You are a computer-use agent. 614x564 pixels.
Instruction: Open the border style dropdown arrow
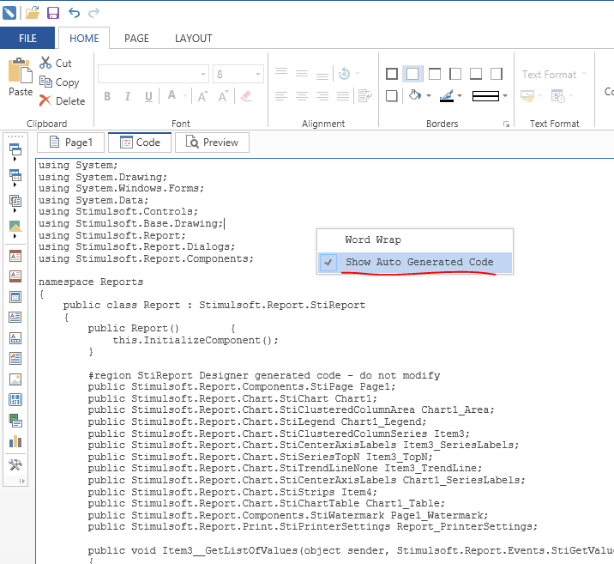pos(505,95)
